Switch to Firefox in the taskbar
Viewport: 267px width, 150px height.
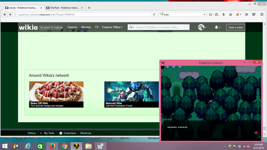(x=52, y=146)
